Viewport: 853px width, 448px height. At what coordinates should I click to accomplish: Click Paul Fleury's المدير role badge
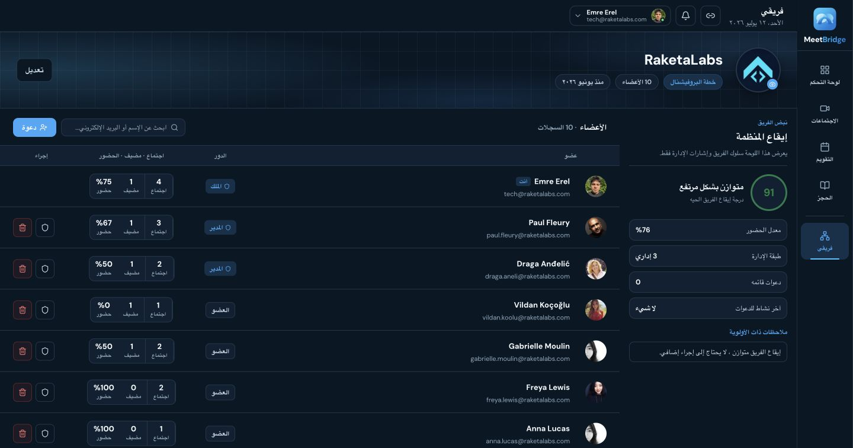(x=220, y=228)
